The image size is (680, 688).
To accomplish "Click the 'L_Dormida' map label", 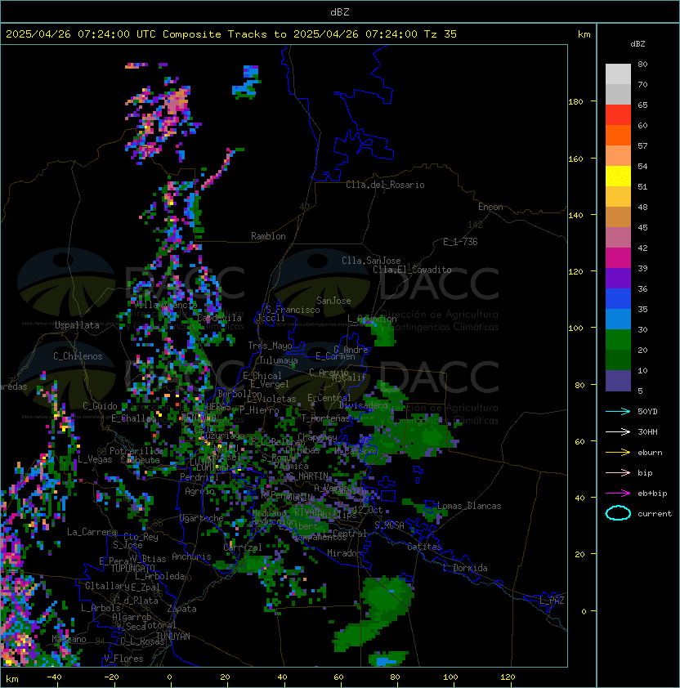I will coord(465,568).
